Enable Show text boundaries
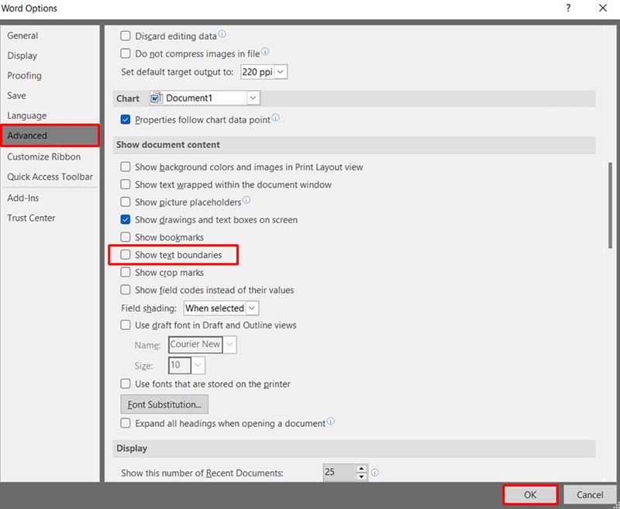This screenshot has height=509, width=620. (x=125, y=255)
